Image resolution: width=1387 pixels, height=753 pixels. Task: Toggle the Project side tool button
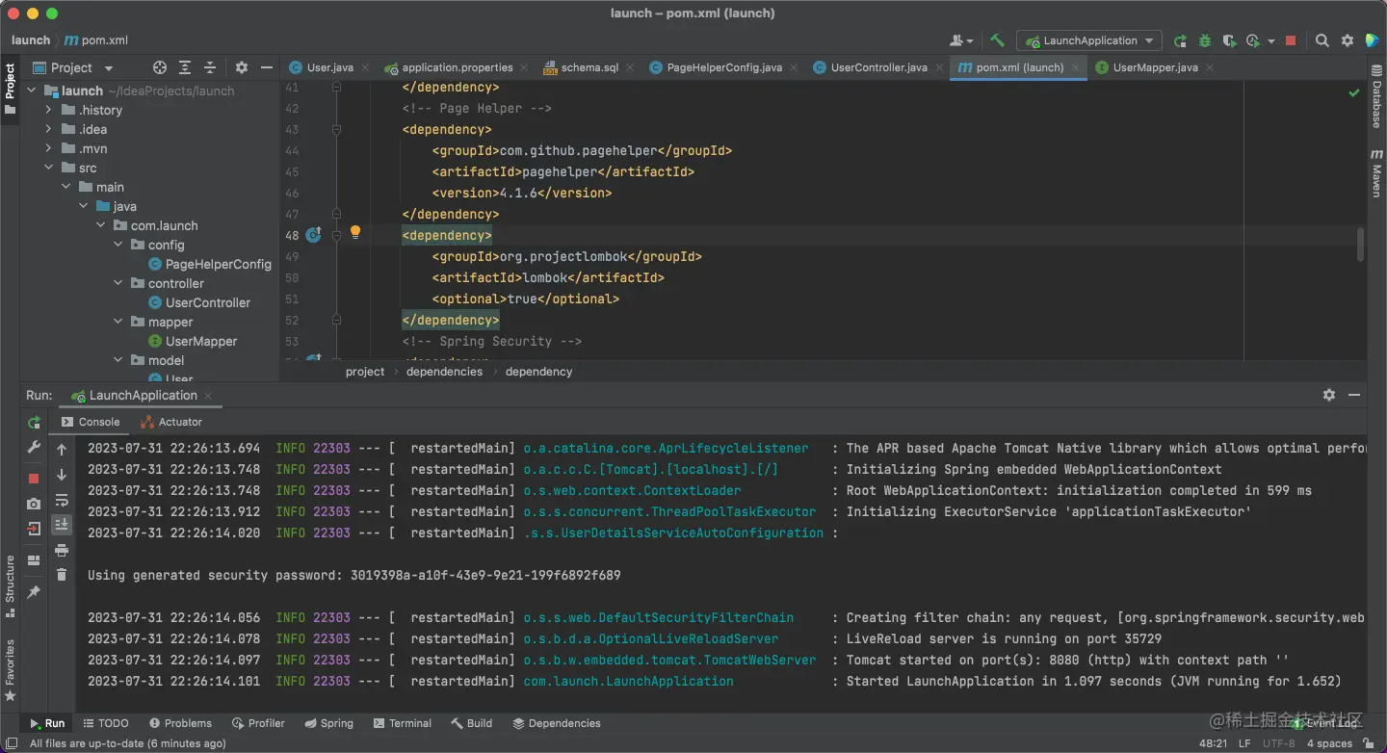tap(11, 88)
